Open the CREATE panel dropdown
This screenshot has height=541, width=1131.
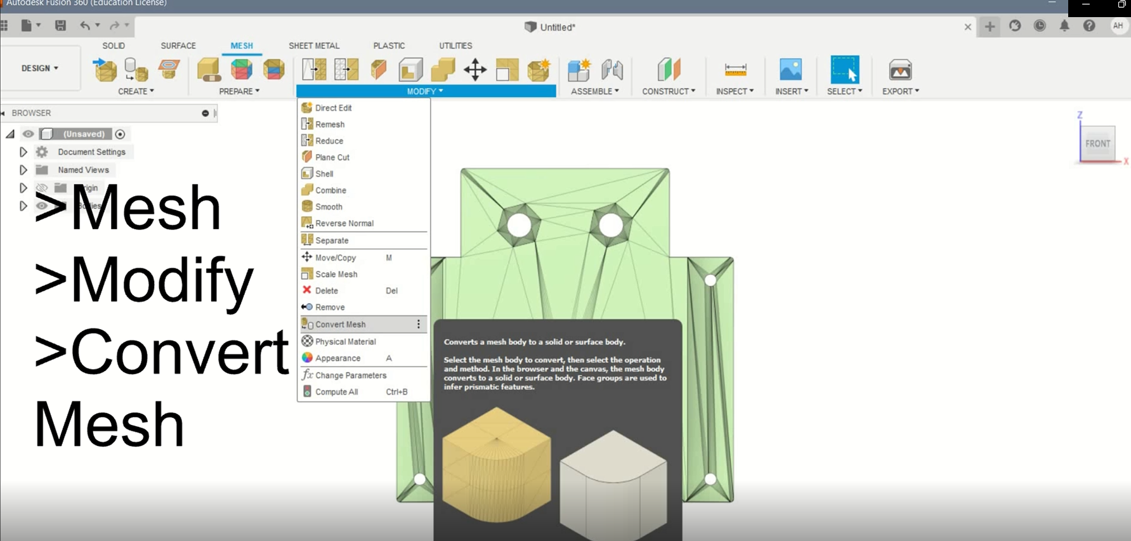136,91
